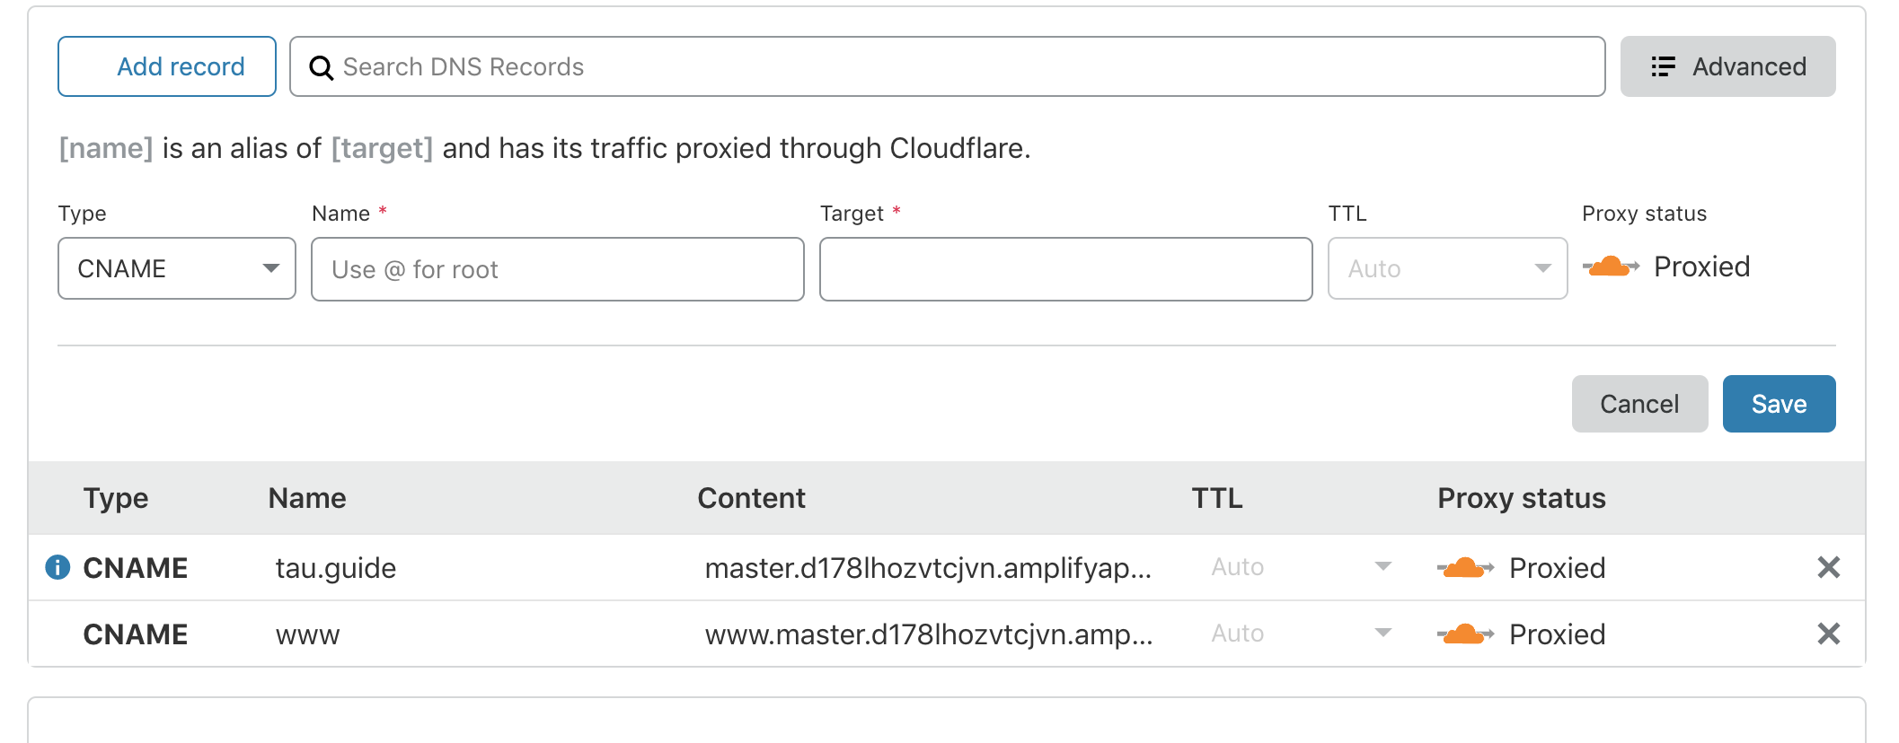Image resolution: width=1899 pixels, height=743 pixels.
Task: Click the Name input field
Action: (x=557, y=269)
